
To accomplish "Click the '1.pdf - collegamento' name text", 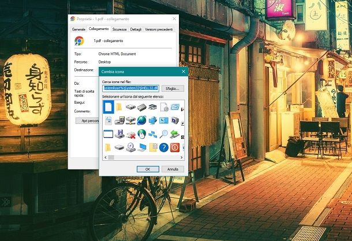I will (x=108, y=41).
